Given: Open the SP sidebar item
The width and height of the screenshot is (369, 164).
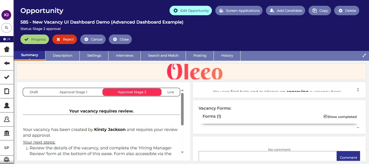Looking at the screenshot, I should coord(7,148).
